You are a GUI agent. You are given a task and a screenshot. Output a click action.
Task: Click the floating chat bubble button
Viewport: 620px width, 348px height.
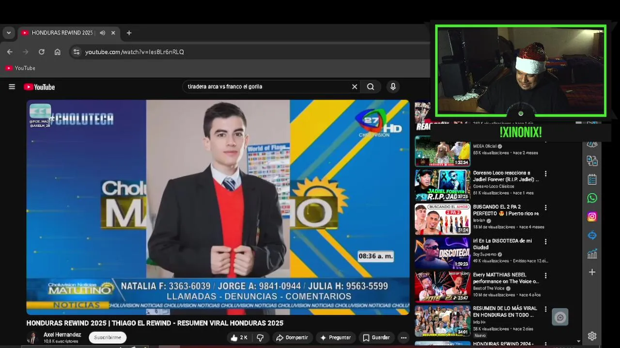click(x=560, y=318)
